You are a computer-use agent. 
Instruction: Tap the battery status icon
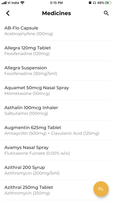click(x=108, y=3)
